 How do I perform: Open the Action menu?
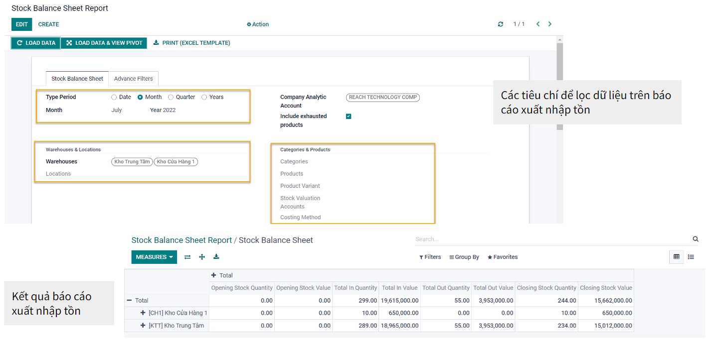tap(258, 24)
